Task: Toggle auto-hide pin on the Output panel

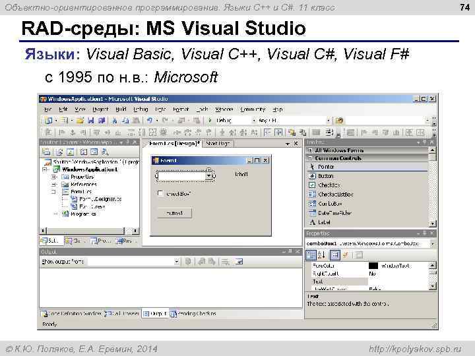Action: pos(290,251)
